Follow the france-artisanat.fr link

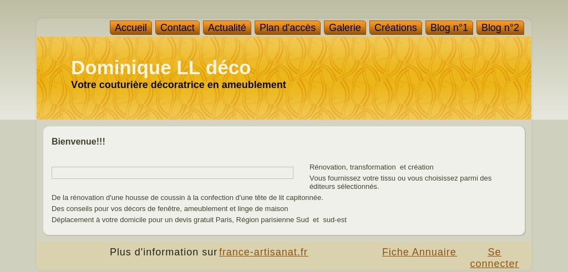point(263,252)
